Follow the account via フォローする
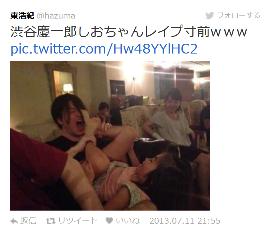The height and width of the screenshot is (236, 270). 238,16
